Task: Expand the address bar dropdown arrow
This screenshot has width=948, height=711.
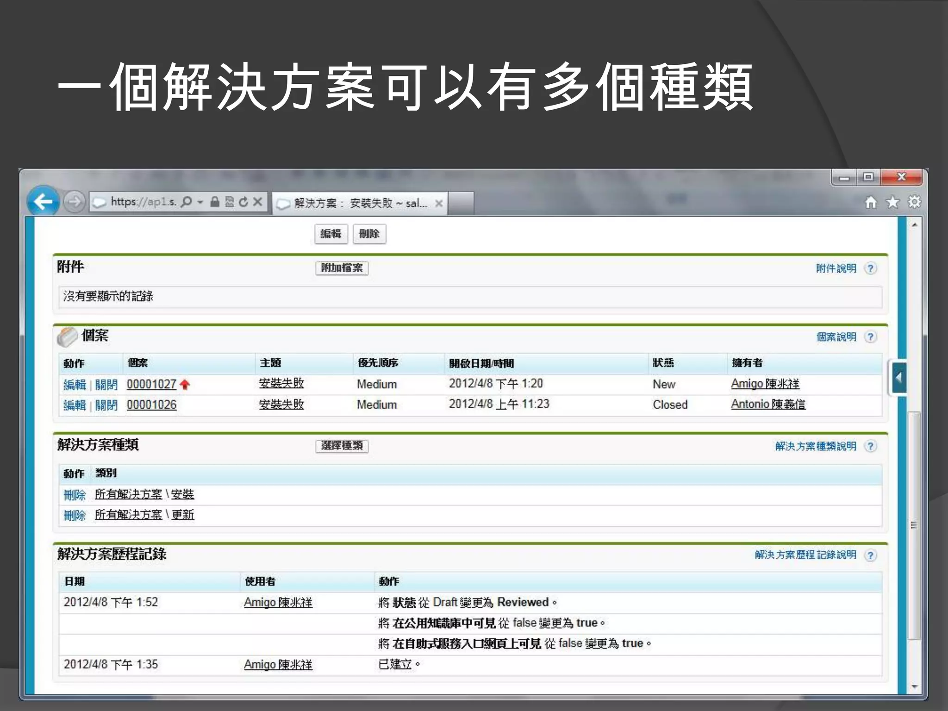Action: (200, 202)
